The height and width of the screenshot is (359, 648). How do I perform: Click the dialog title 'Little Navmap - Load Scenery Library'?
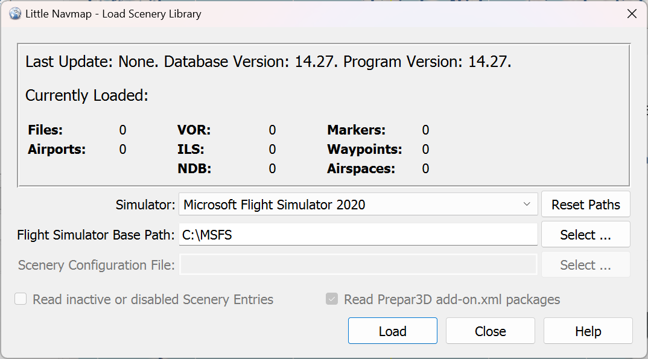coord(113,14)
